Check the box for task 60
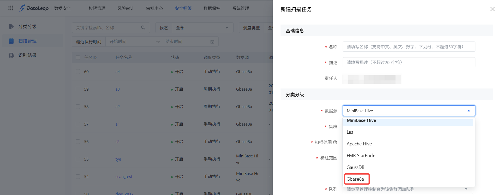Image resolution: width=501 pixels, height=195 pixels. [78, 72]
